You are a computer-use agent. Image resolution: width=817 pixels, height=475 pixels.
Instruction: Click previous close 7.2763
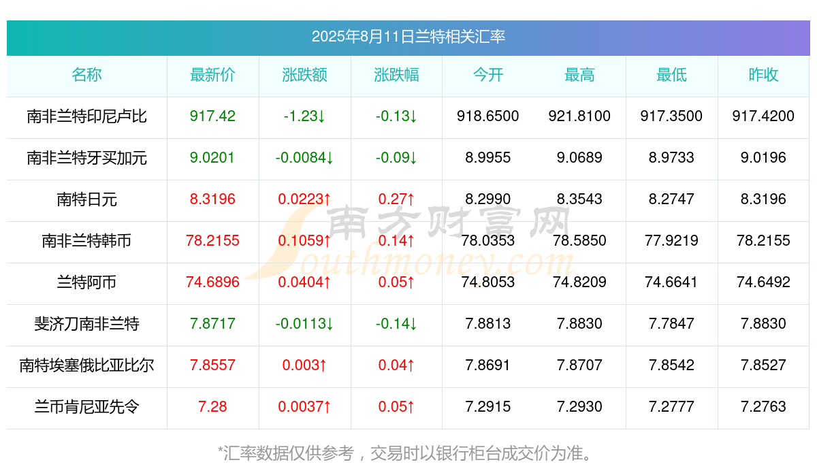click(763, 407)
